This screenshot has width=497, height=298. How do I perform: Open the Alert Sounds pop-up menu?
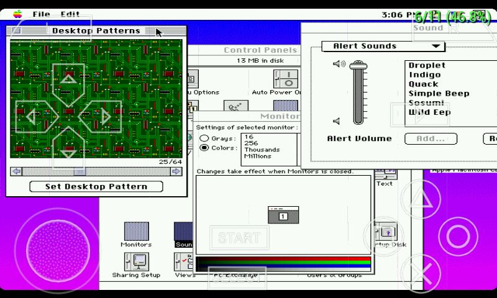383,46
